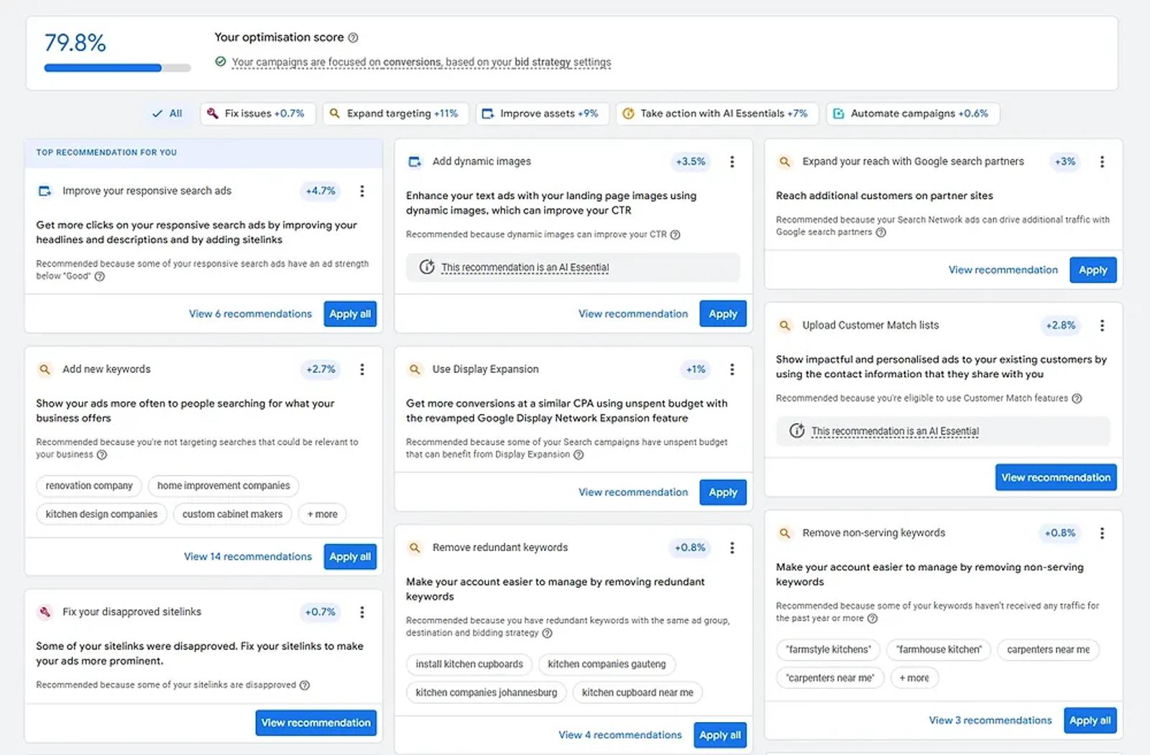Apply the Add dynamic images recommendation
This screenshot has height=755, width=1150.
coord(723,314)
